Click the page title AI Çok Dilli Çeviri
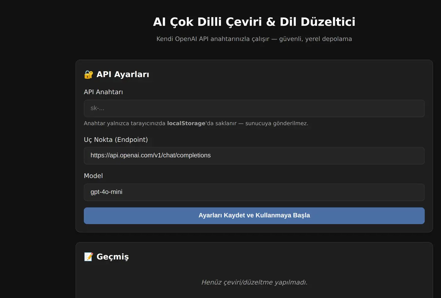Screen dimensions: 441x298 click(x=254, y=22)
